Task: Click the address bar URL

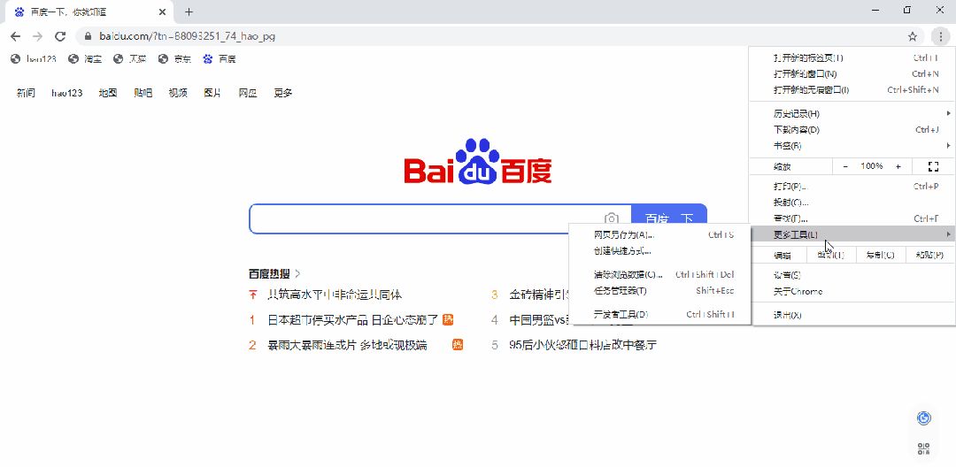Action: [x=187, y=36]
